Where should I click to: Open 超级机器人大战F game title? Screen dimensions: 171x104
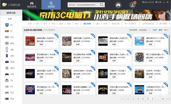tap(47, 71)
